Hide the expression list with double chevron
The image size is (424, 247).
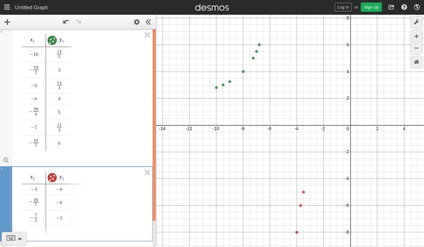148,22
